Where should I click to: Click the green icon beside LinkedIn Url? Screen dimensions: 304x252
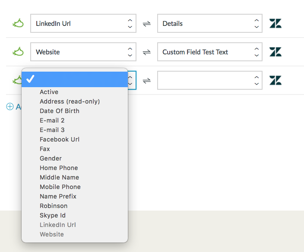coord(18,23)
